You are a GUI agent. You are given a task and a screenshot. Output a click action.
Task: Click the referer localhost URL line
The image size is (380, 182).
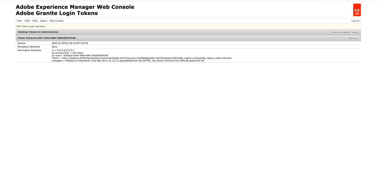coord(142,58)
